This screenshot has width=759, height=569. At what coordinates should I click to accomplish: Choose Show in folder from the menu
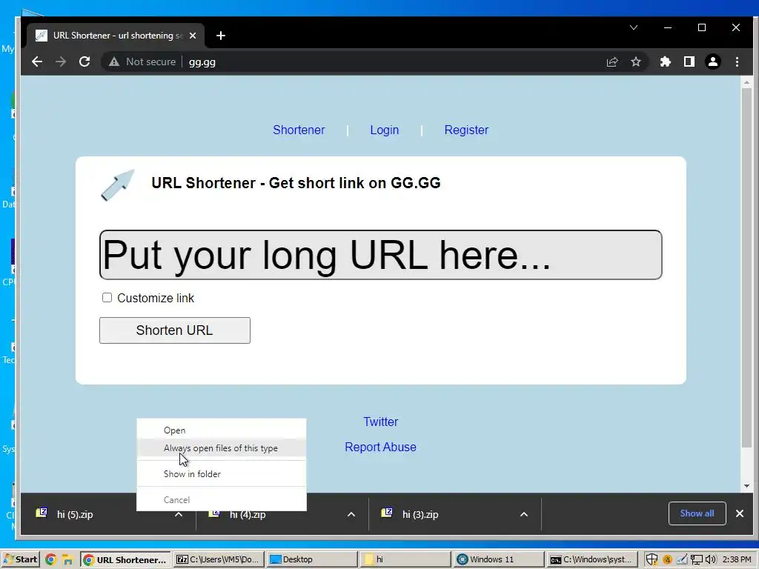click(222, 474)
